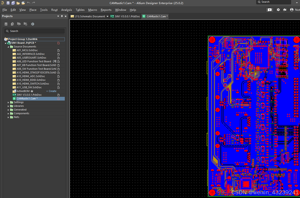Open the View menu

pos(22,10)
